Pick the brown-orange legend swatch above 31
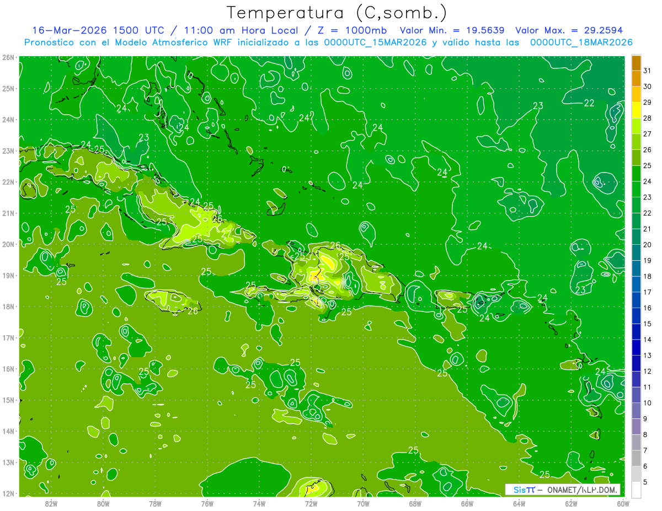This screenshot has height=511, width=662. 636,63
